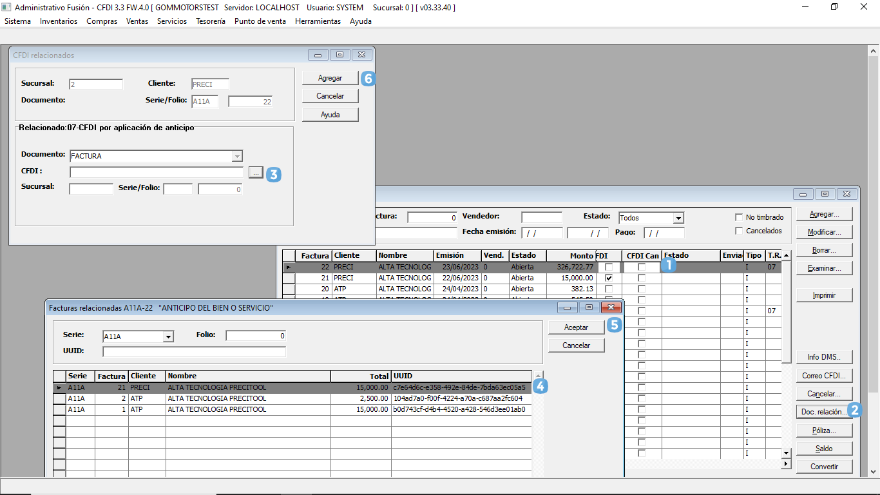This screenshot has height=495, width=880.
Task: Click the Saldo button
Action: [x=824, y=449]
